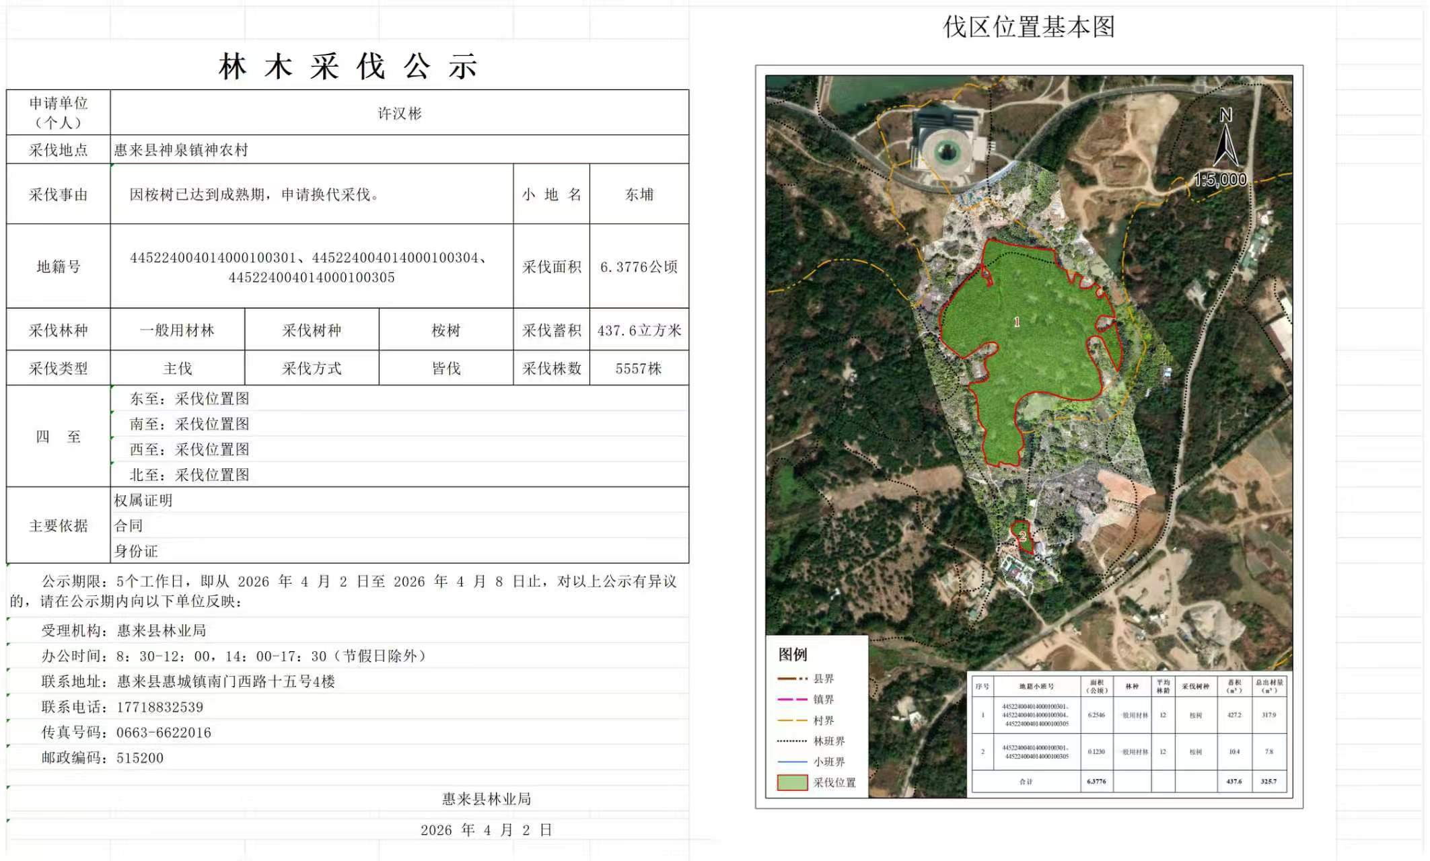The image size is (1430, 861).
Task: Select the 5557株 tree count cell
Action: [x=639, y=369]
